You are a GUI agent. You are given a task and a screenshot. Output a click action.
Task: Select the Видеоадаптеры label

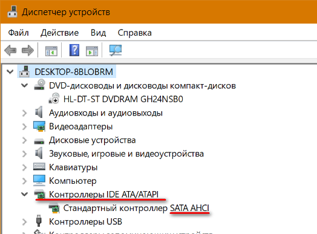[x=80, y=126]
